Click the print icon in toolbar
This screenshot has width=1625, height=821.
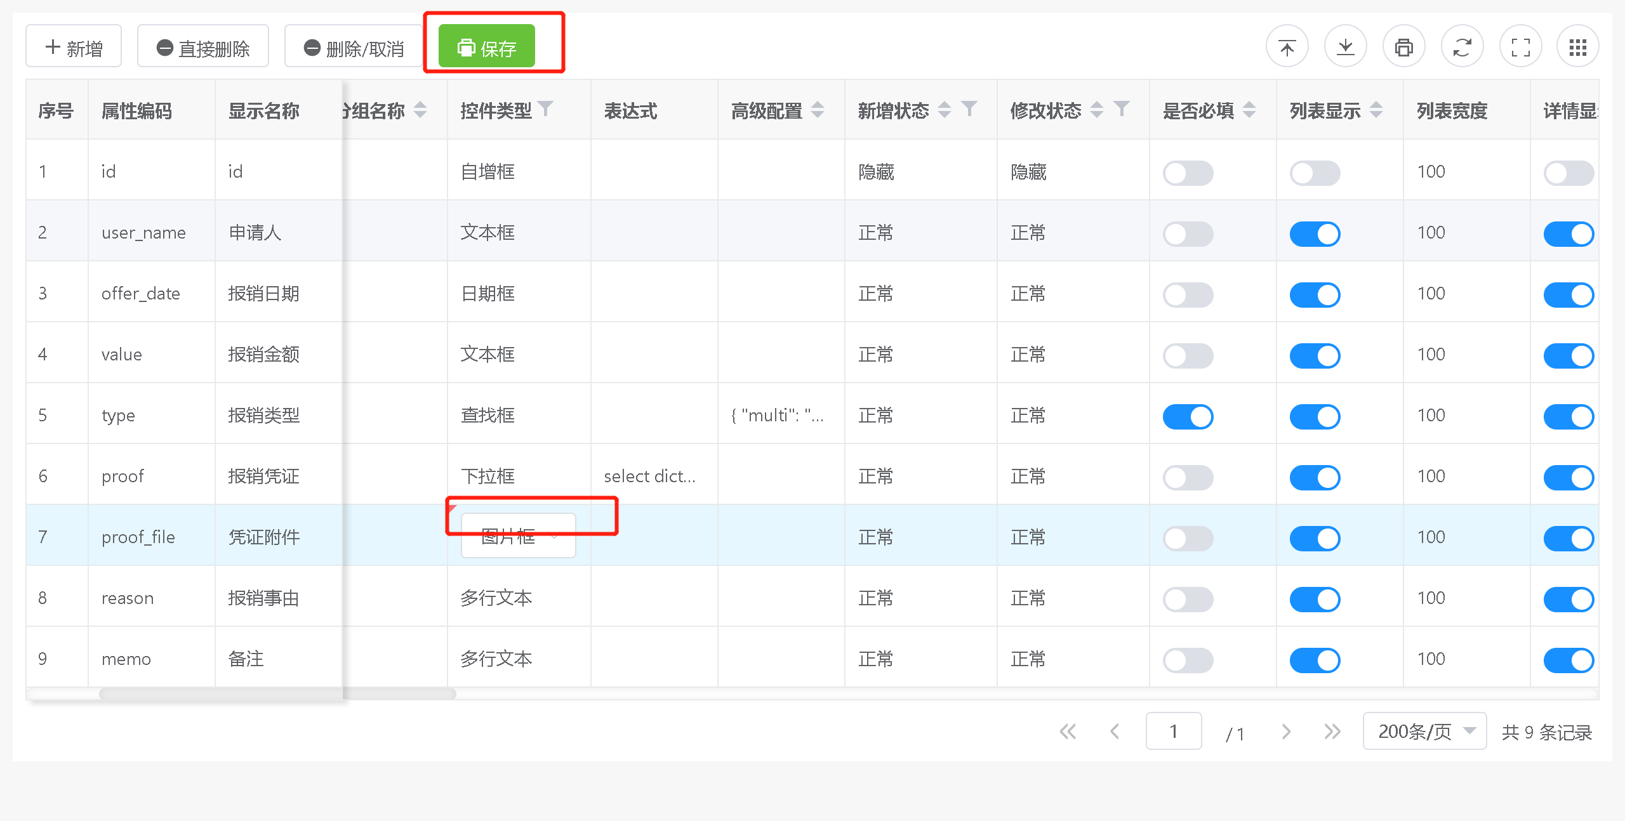point(1403,47)
